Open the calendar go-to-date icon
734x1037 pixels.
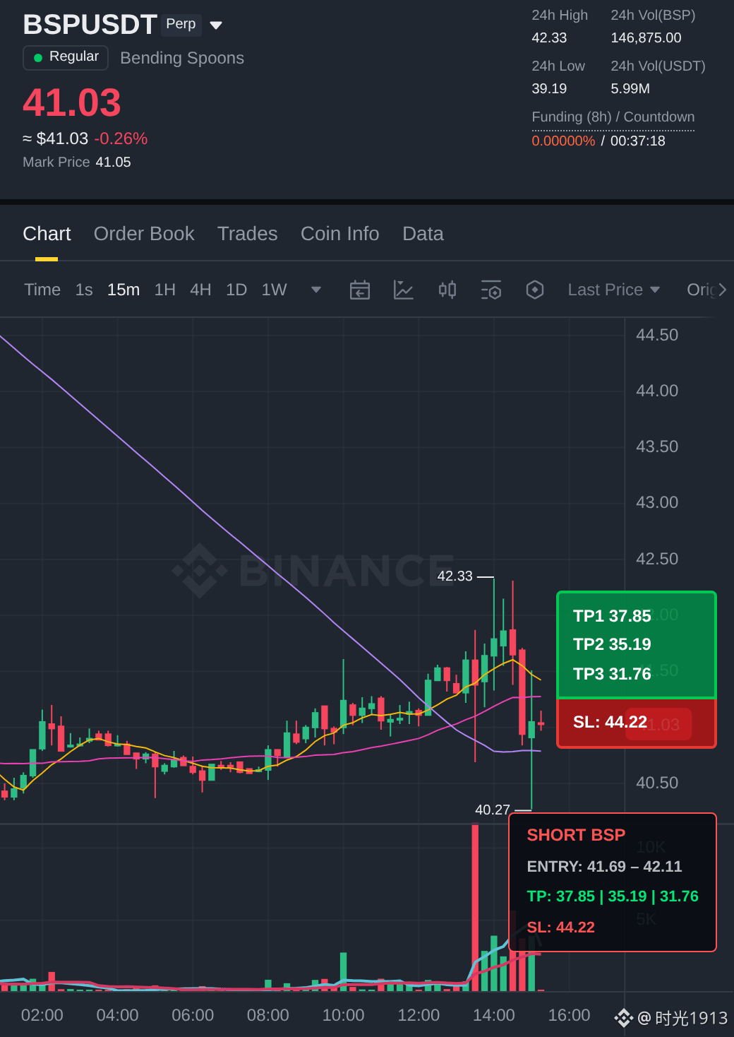[360, 290]
